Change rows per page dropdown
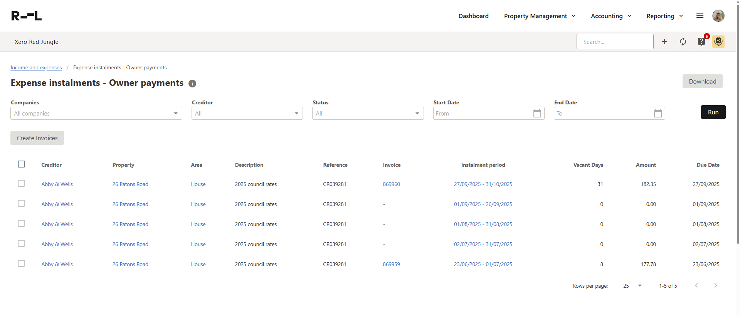 (x=632, y=286)
